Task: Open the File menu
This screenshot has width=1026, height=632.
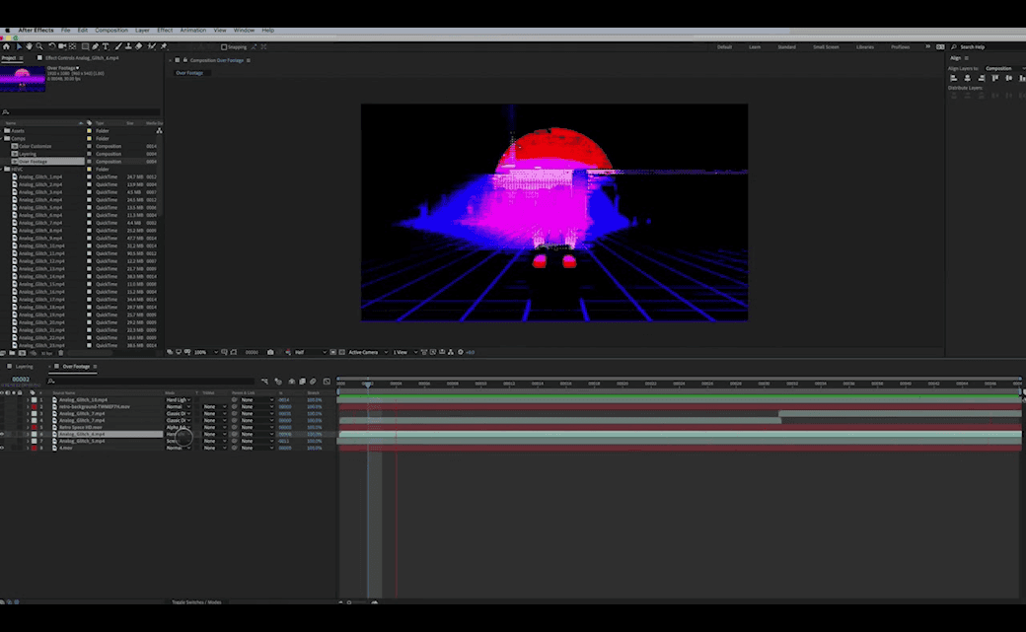Action: [x=65, y=31]
